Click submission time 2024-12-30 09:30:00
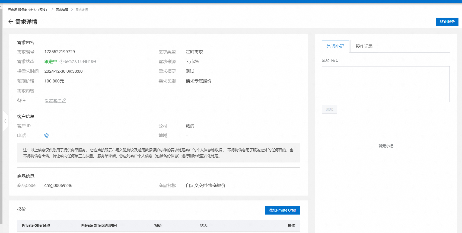 63,71
